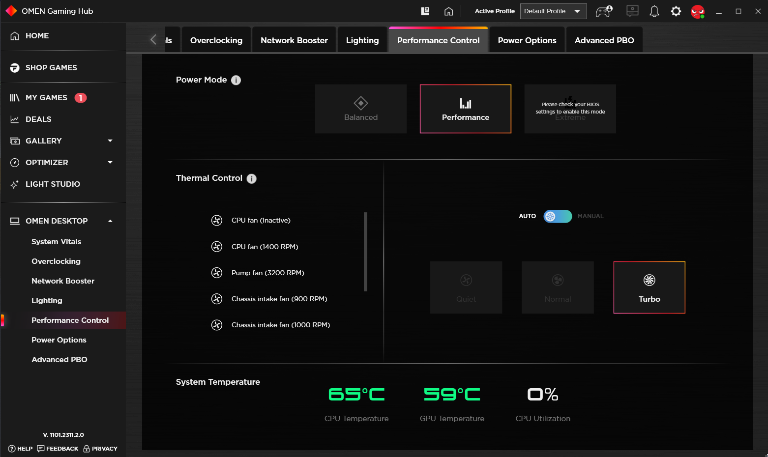The image size is (768, 457).
Task: Expand the OPTIMIZER sidebar section
Action: click(x=110, y=163)
